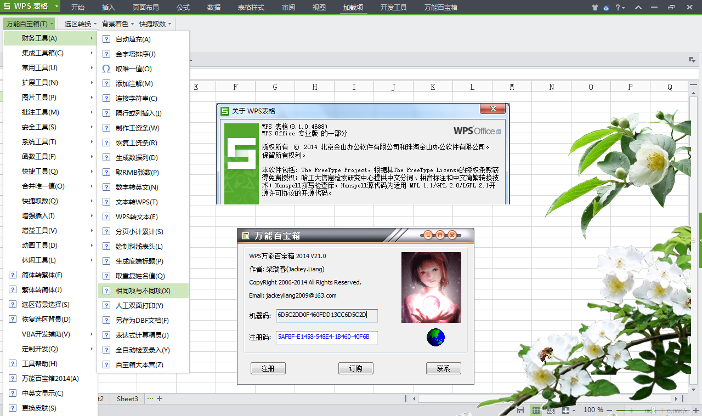Open the 万能百宝箱(T) dropdown in toolbar
This screenshot has height=416, width=702.
30,24
